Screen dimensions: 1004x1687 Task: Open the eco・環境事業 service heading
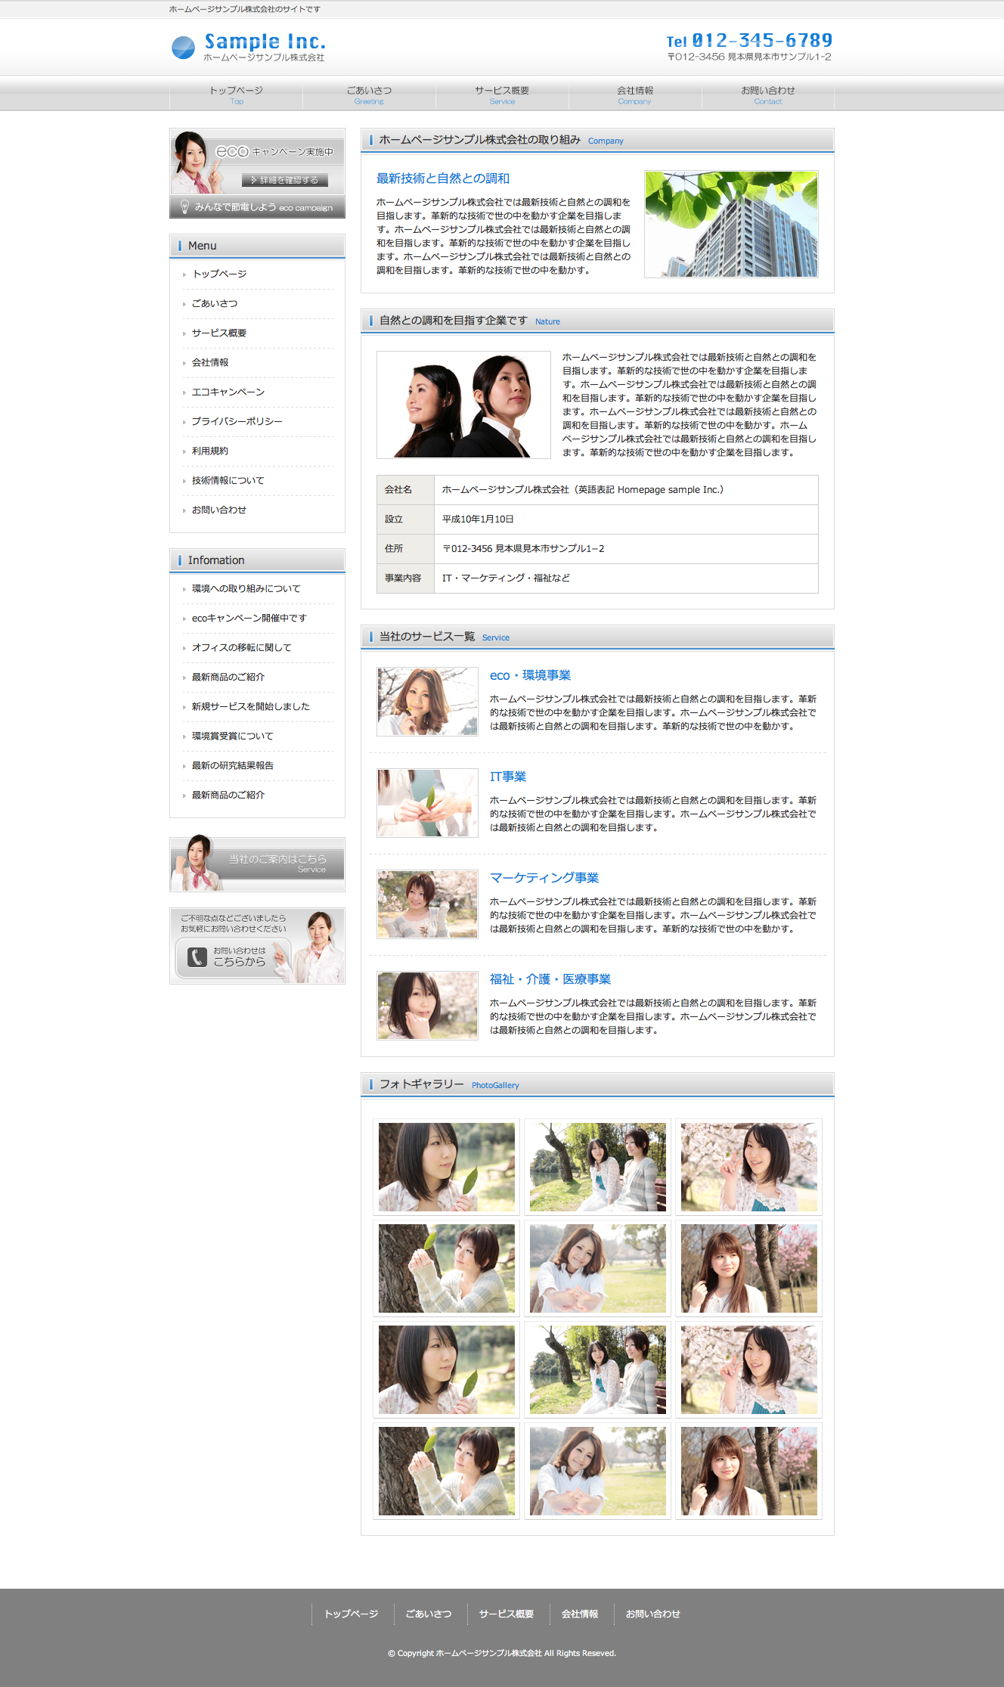[530, 675]
